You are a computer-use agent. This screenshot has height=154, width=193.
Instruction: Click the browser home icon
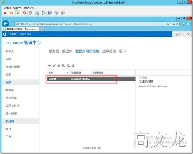click(x=183, y=24)
